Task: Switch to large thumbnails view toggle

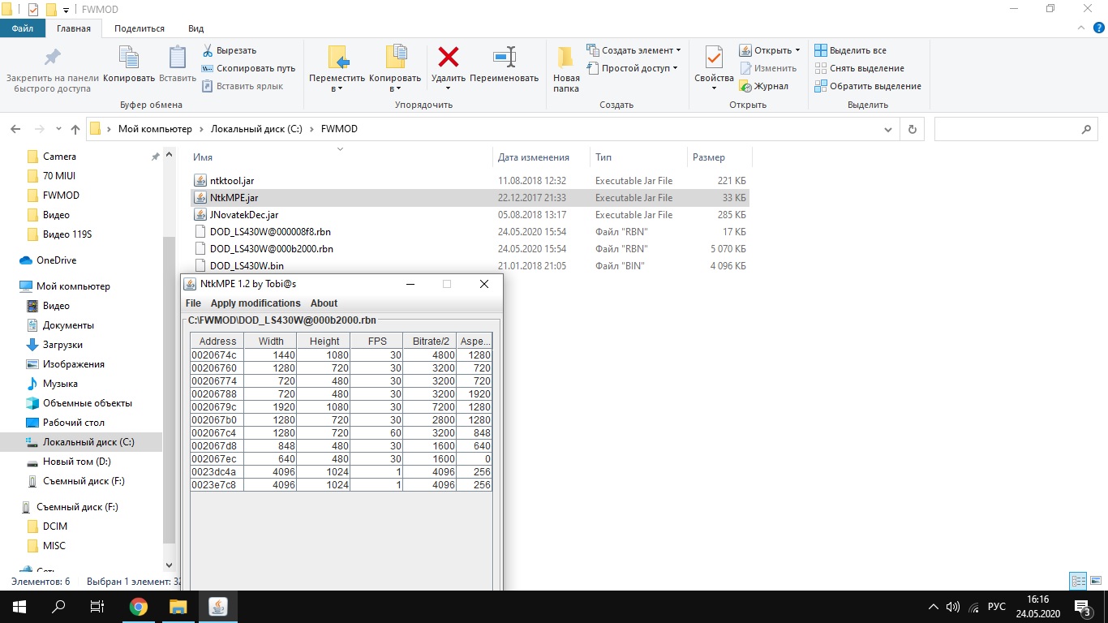Action: click(x=1096, y=581)
